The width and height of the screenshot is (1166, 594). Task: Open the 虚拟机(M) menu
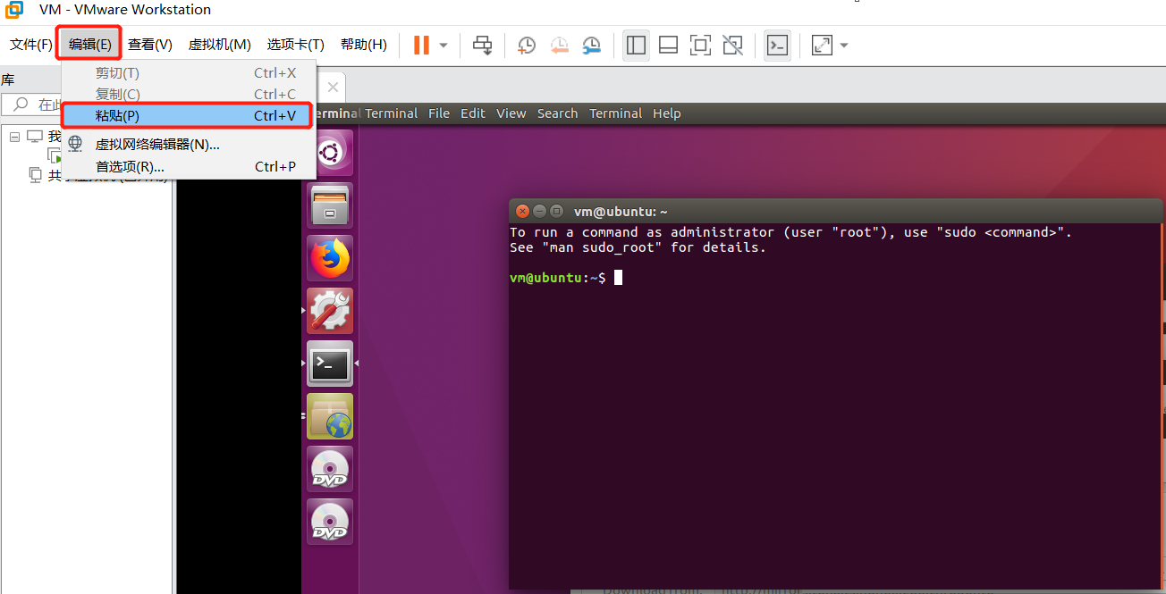click(219, 44)
